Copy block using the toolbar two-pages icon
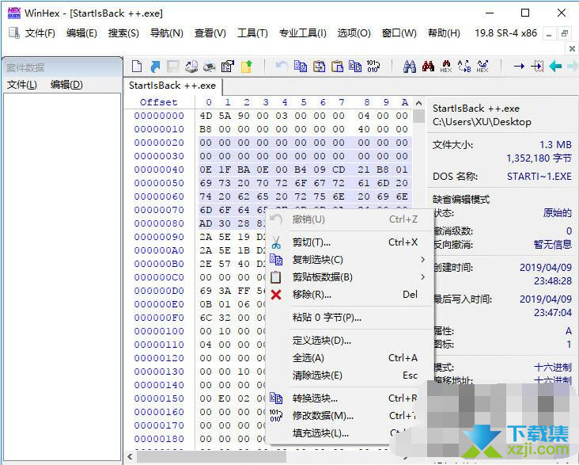This screenshot has width=579, height=465. pyautogui.click(x=301, y=67)
